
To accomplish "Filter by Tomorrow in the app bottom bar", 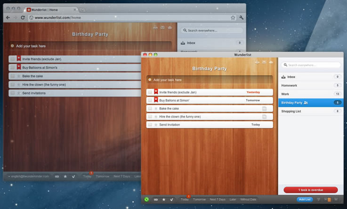I will pyautogui.click(x=199, y=200).
